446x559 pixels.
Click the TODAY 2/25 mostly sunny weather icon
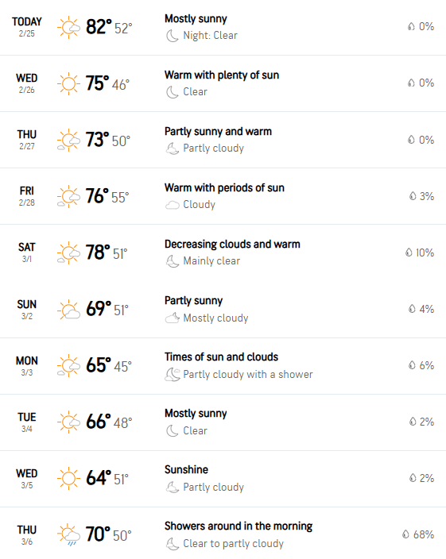click(x=68, y=27)
